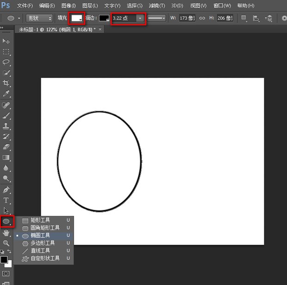Activate the Zoom tool in toolbox

[x=6, y=243]
